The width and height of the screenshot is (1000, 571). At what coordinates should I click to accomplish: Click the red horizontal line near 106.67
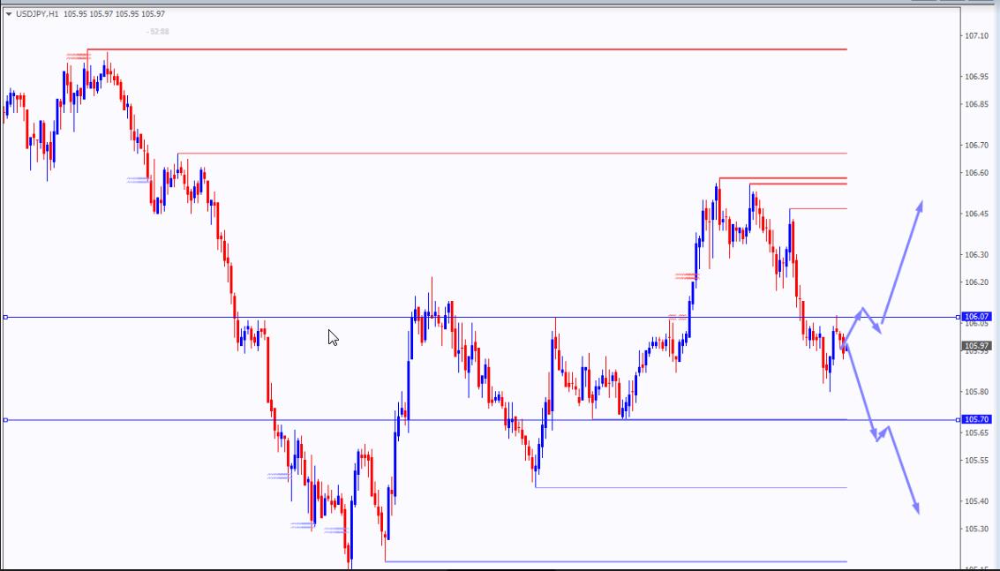pos(512,154)
